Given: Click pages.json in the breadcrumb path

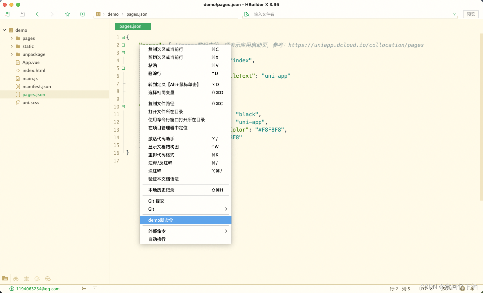Looking at the screenshot, I should pyautogui.click(x=137, y=14).
